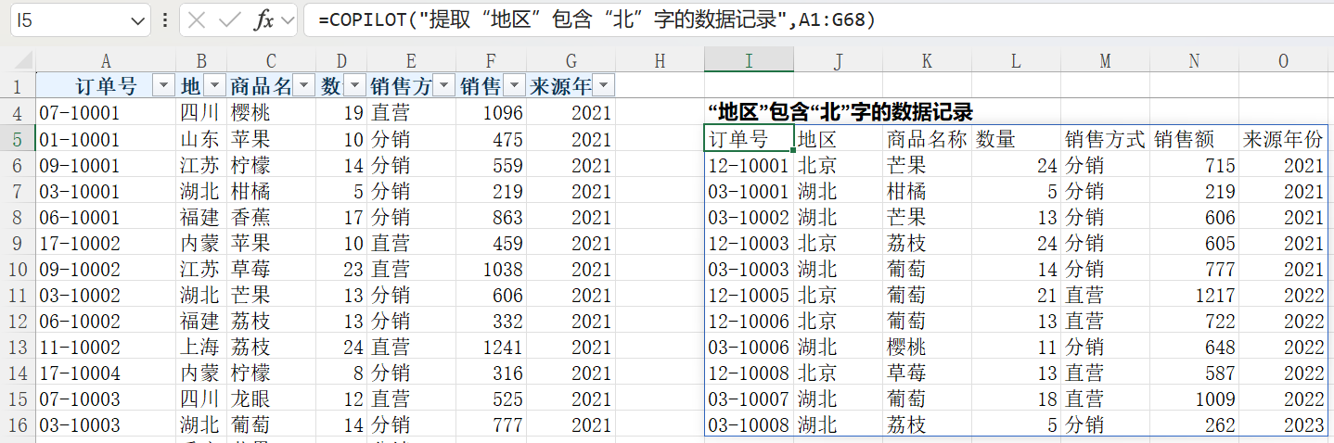
Task: Click the Select All corner of grid
Action: (x=17, y=60)
